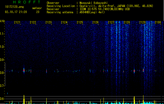The height and width of the screenshot is (104, 164).
Task: Click the Receiving antenna label
Action: [x=60, y=12]
